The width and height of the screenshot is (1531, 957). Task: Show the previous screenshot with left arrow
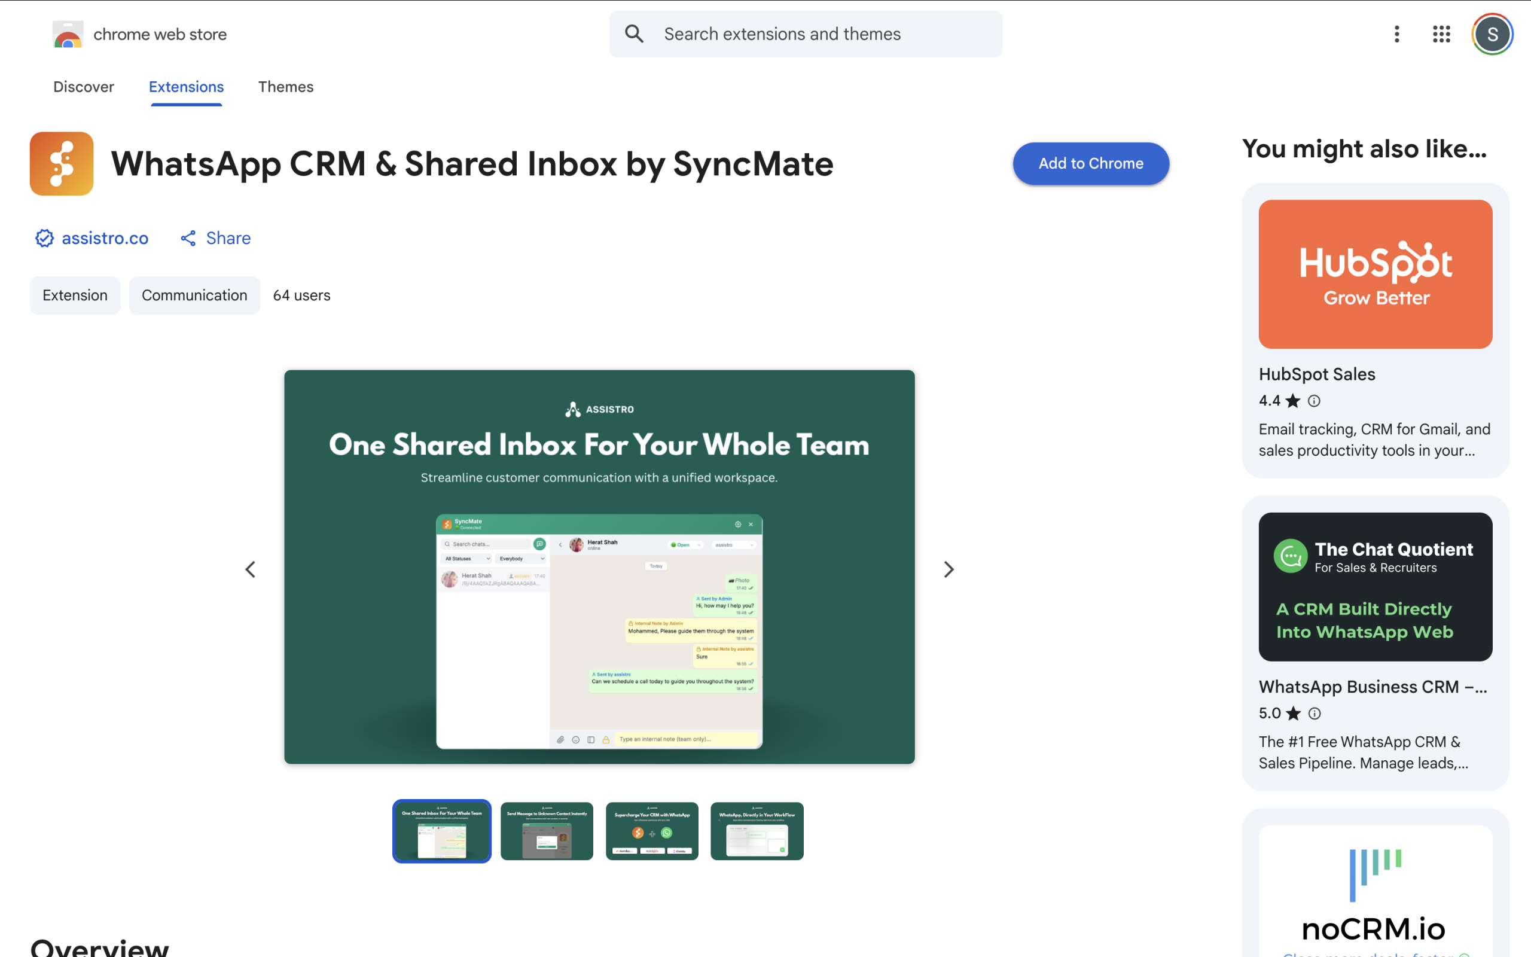click(x=251, y=569)
